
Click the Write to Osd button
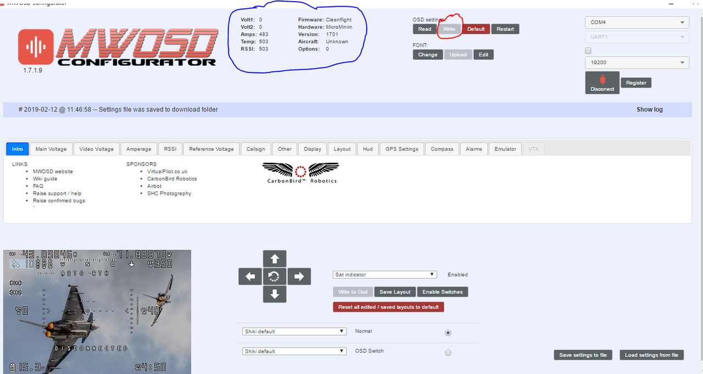pyautogui.click(x=353, y=292)
